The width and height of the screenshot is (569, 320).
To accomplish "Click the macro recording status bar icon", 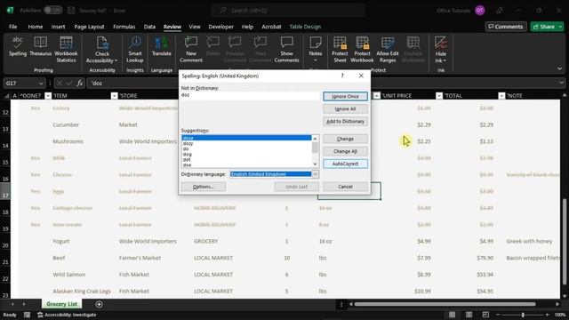I will pyautogui.click(x=27, y=315).
